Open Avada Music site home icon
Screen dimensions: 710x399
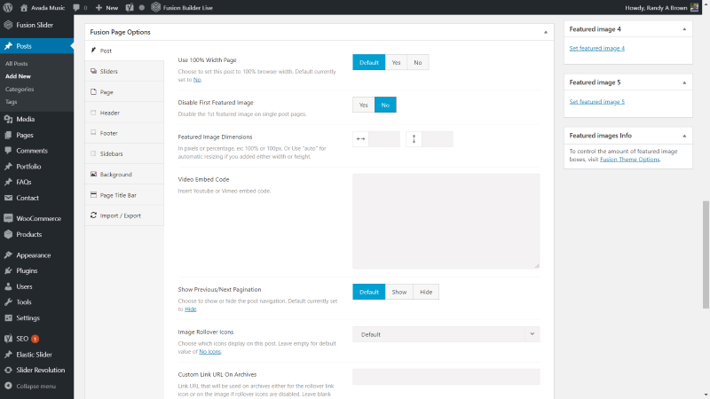24,7
